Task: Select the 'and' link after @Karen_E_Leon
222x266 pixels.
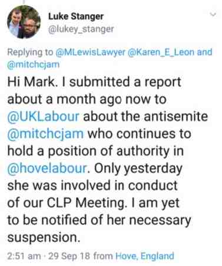Action: (x=204, y=52)
